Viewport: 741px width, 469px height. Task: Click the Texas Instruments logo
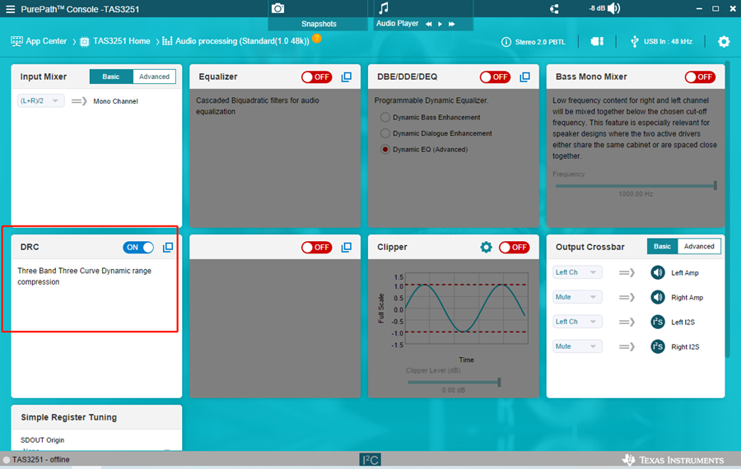point(673,460)
